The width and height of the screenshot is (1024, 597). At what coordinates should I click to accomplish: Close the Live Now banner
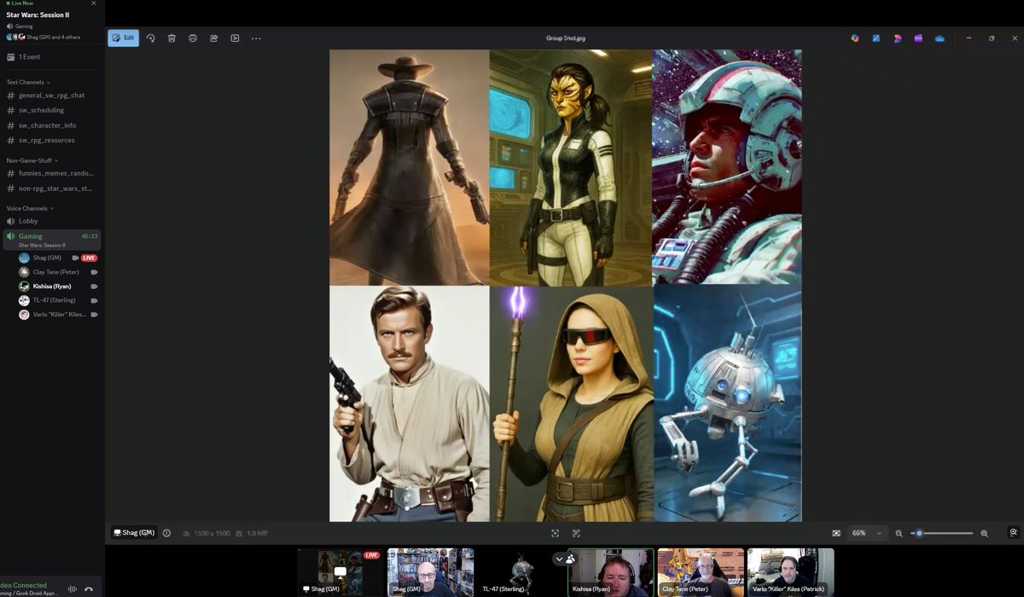[94, 3]
